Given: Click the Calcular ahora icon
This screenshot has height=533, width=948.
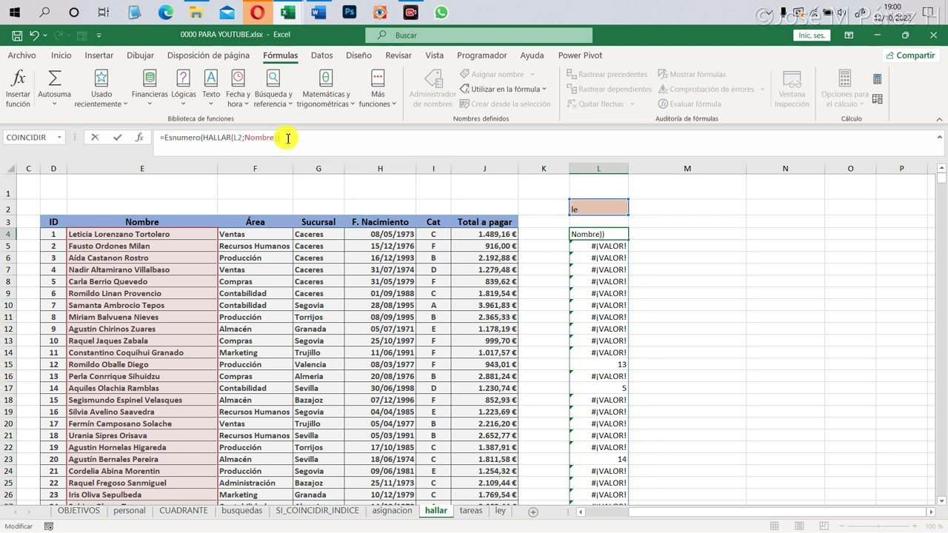Looking at the screenshot, I should [878, 79].
